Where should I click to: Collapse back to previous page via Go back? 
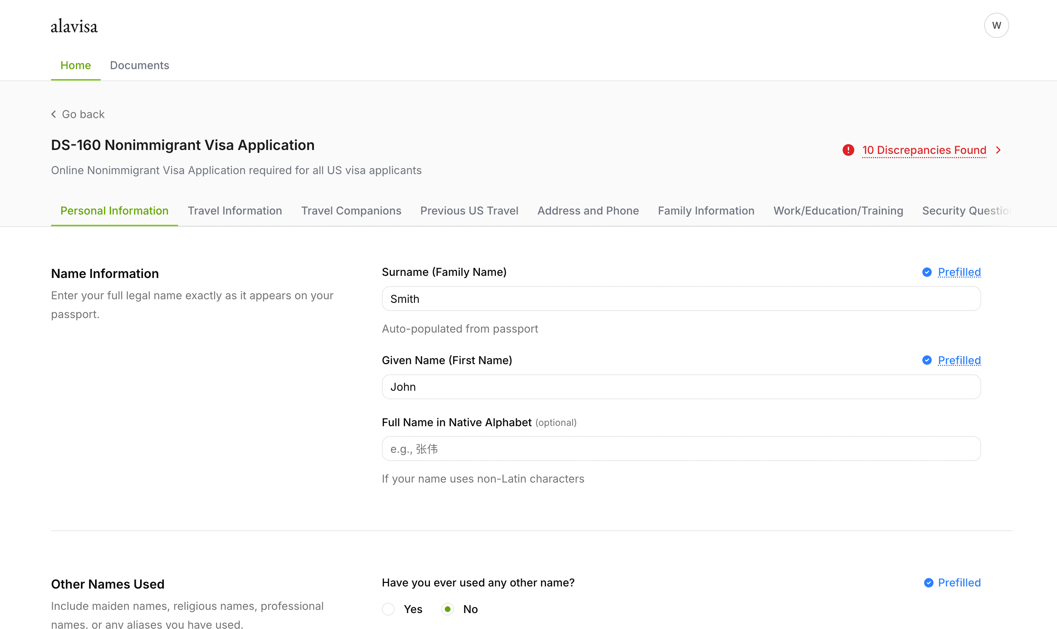click(x=83, y=114)
